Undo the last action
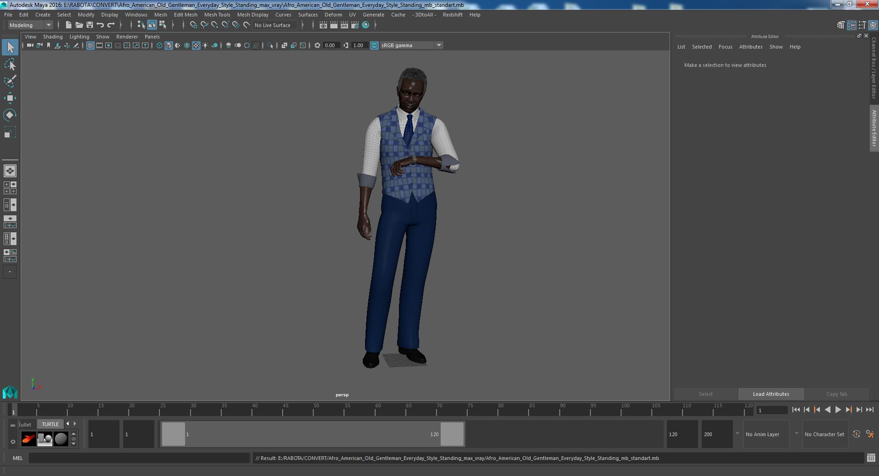This screenshot has height=476, width=879. pos(100,25)
